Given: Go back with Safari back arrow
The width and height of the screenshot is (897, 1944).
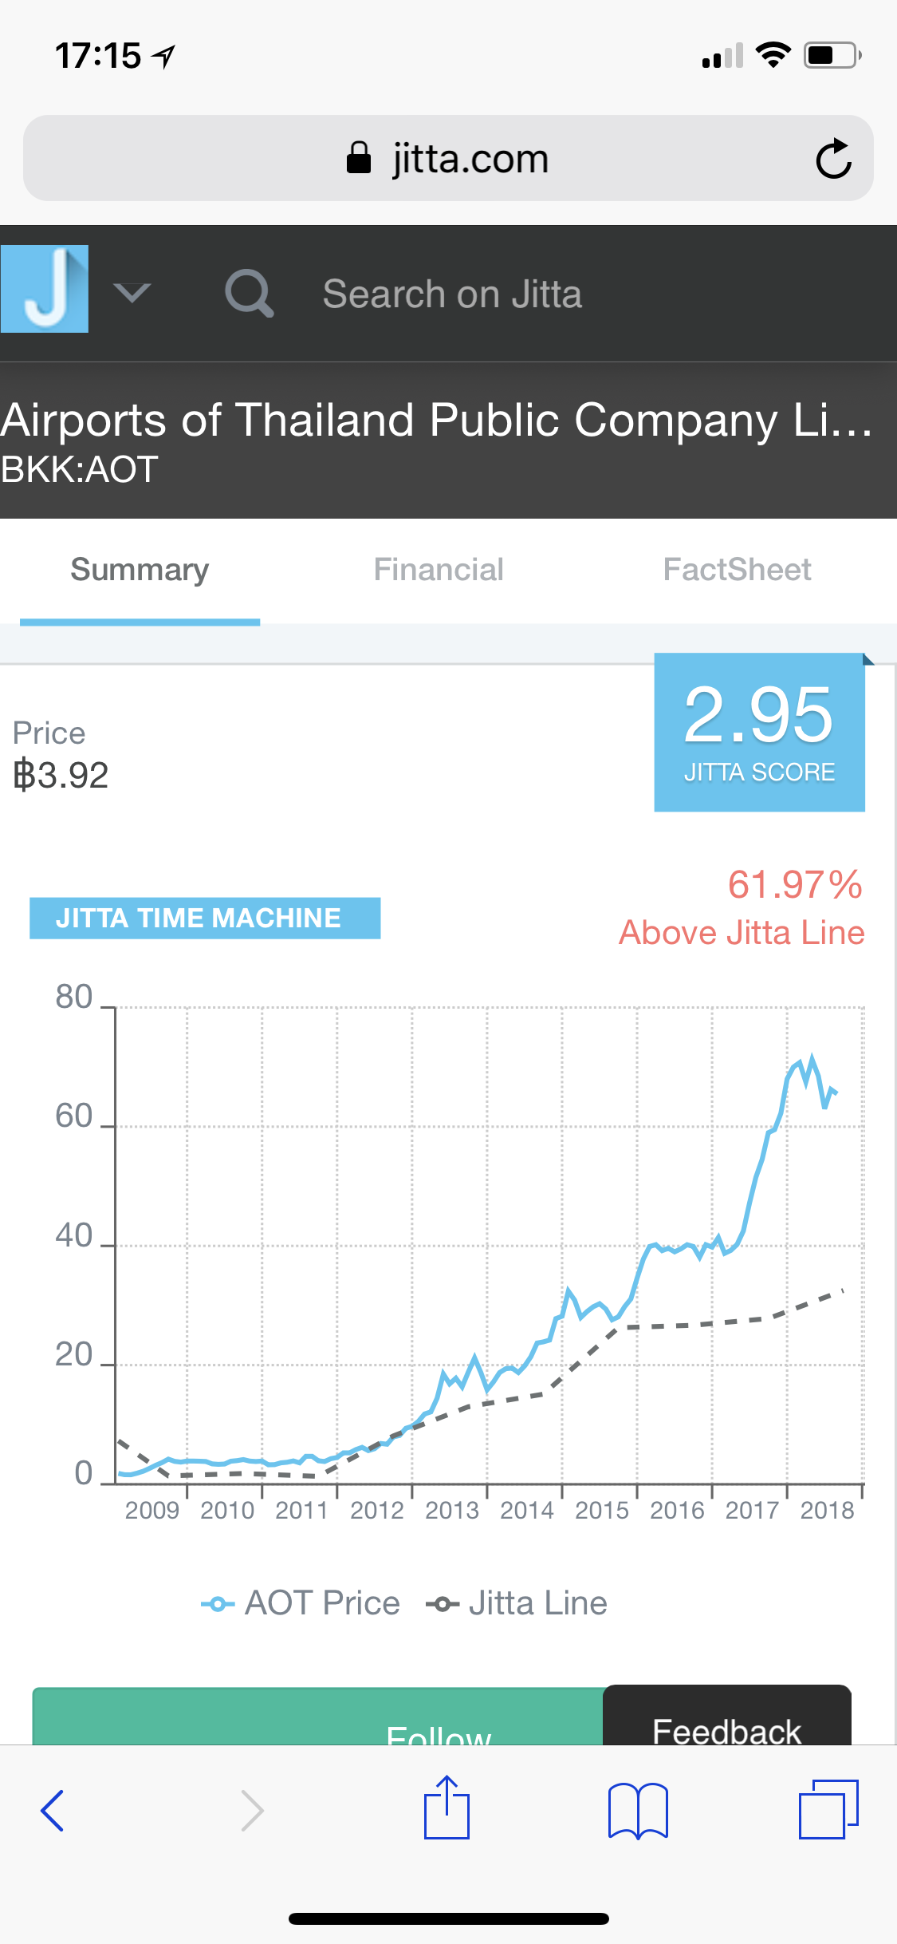Looking at the screenshot, I should 53,1810.
